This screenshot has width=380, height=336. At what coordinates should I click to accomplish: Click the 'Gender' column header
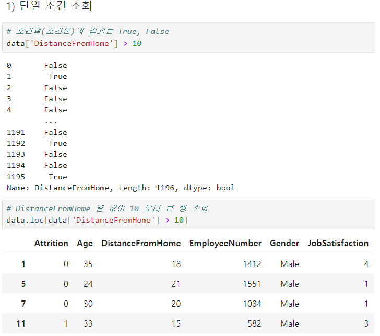284,243
